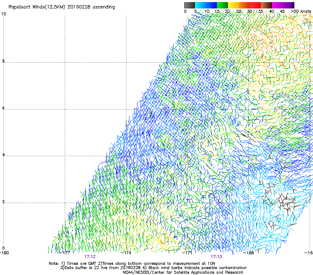
Task: Click the plot title 'Rapidscat Winds(12.5KM) 20160228 ascending'
Action: 62,7
